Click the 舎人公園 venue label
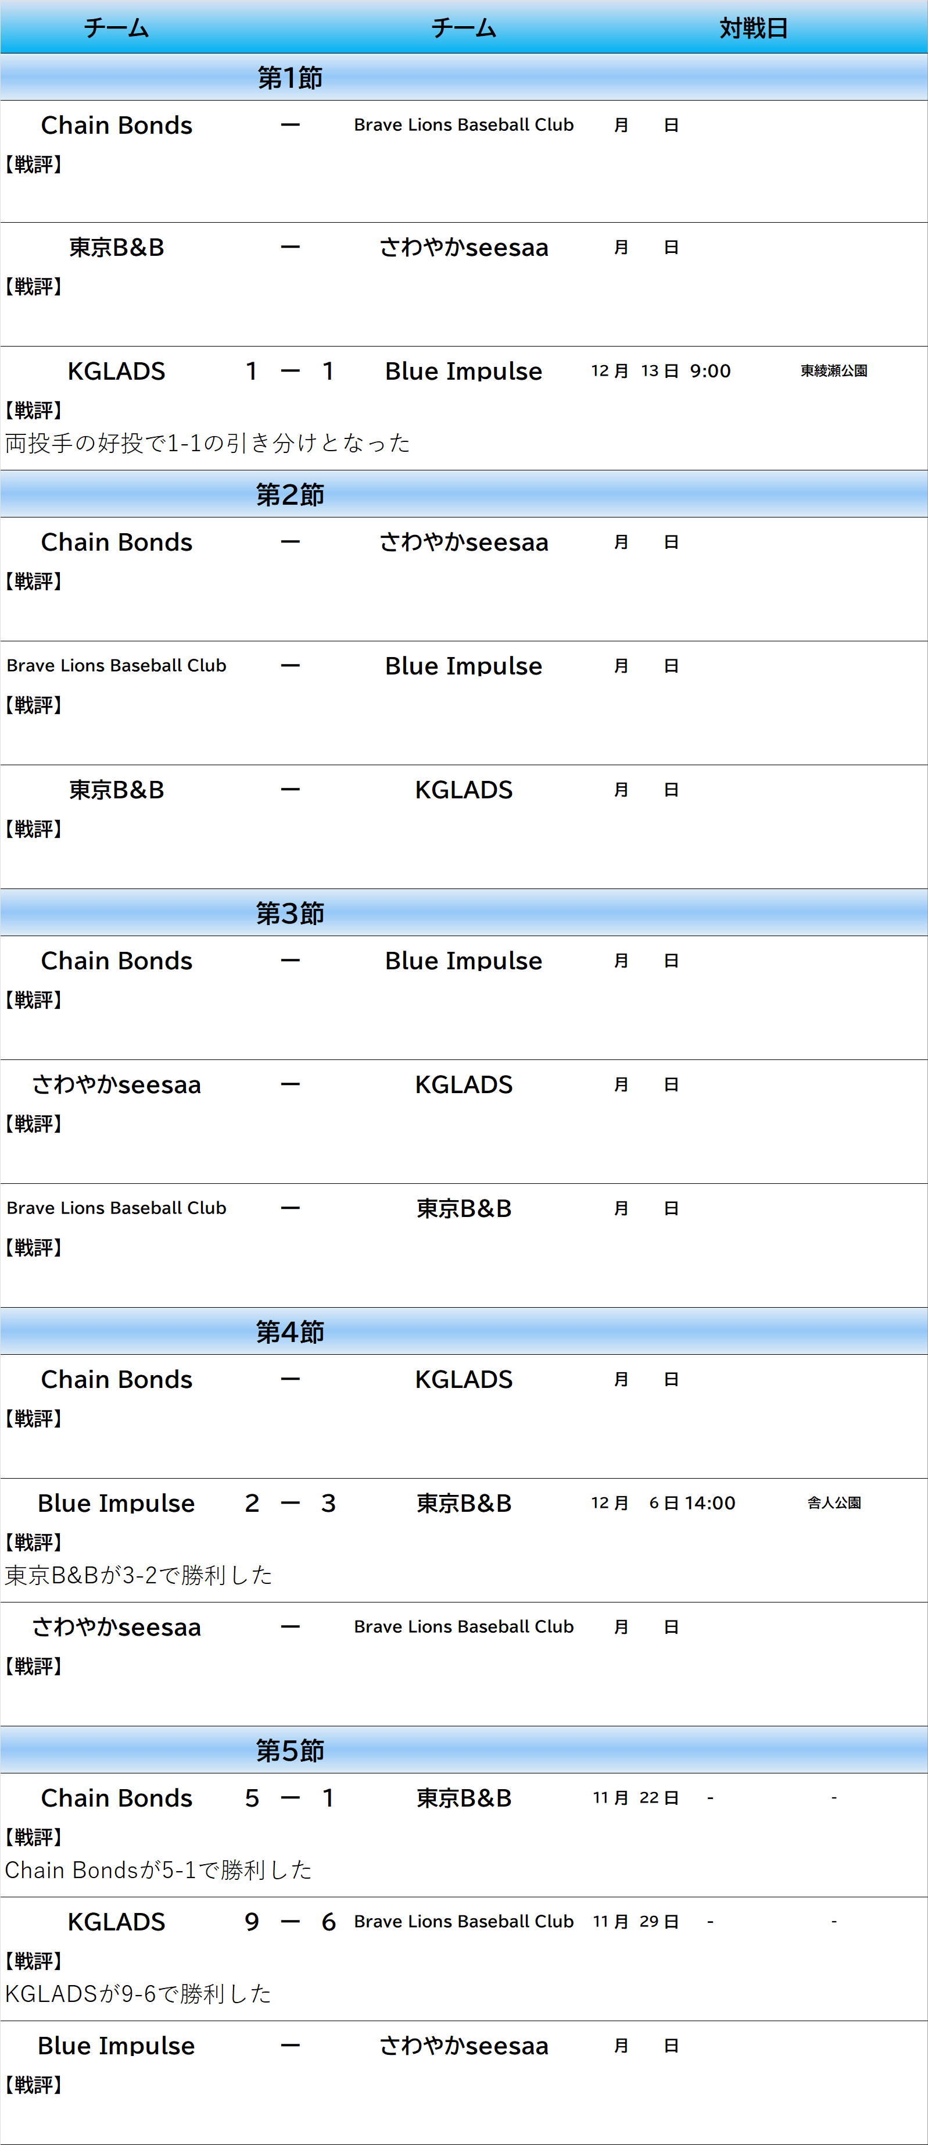The width and height of the screenshot is (928, 2145). (833, 1503)
